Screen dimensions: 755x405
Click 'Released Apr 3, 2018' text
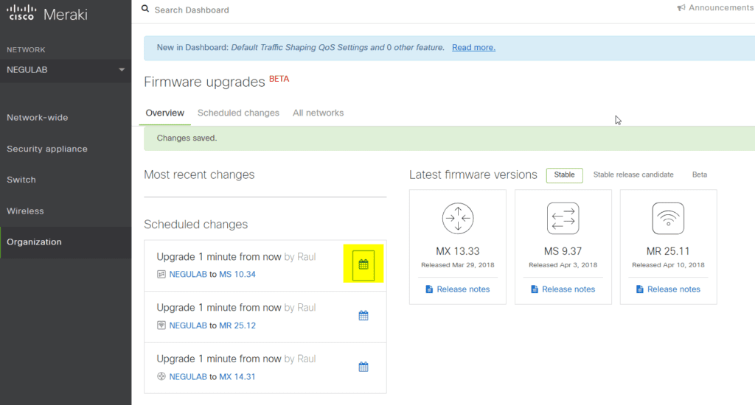point(563,265)
